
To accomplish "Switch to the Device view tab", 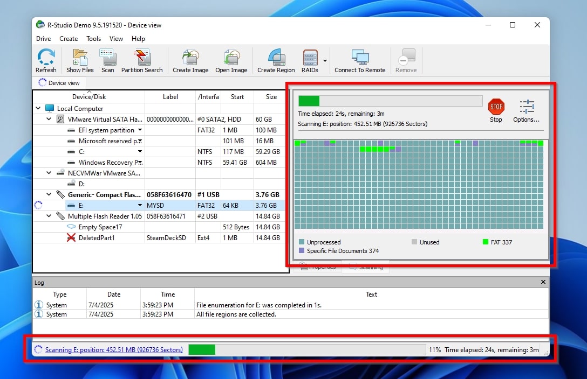I will (x=59, y=83).
